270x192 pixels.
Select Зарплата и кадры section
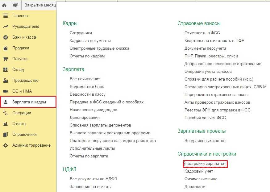tap(29, 102)
